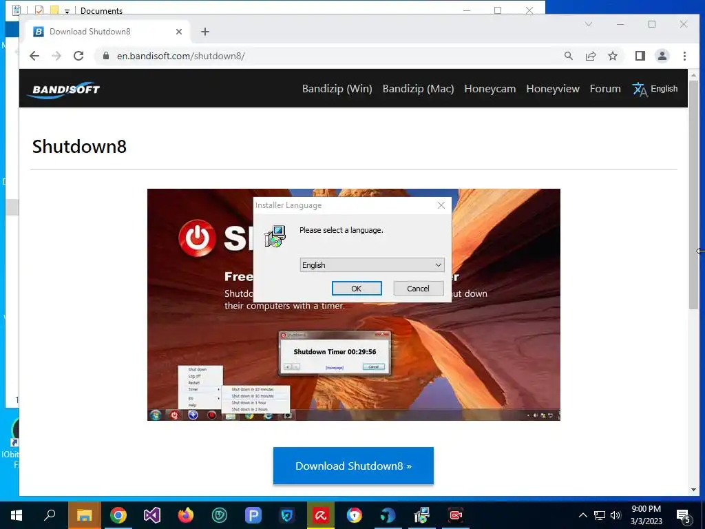This screenshot has width=705, height=529.
Task: Switch to the installer taskbar icon
Action: click(422, 515)
